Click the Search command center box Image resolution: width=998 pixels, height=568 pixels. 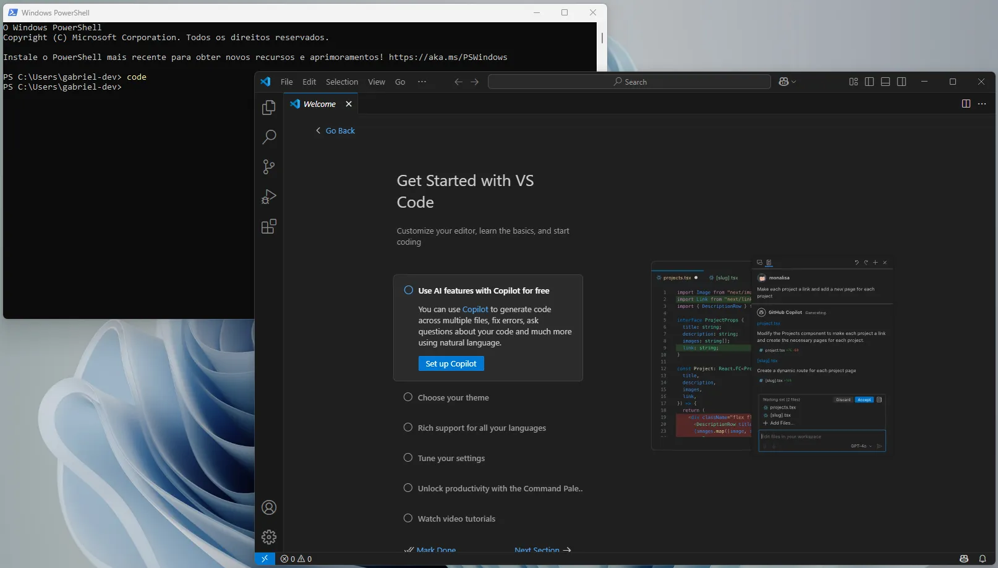[x=629, y=82]
